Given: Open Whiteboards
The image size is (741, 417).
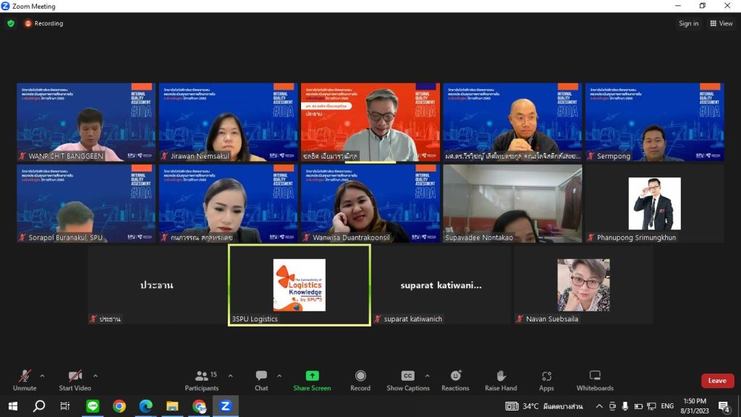Looking at the screenshot, I should click(595, 381).
